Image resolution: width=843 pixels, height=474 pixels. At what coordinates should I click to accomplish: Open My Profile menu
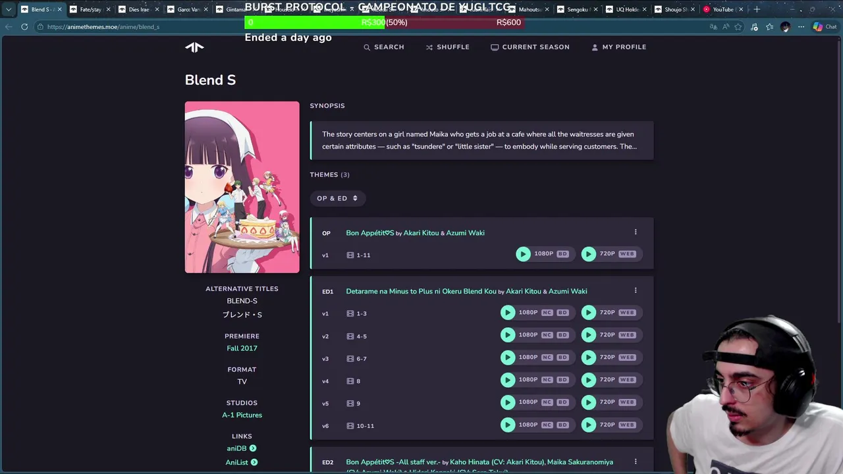619,47
